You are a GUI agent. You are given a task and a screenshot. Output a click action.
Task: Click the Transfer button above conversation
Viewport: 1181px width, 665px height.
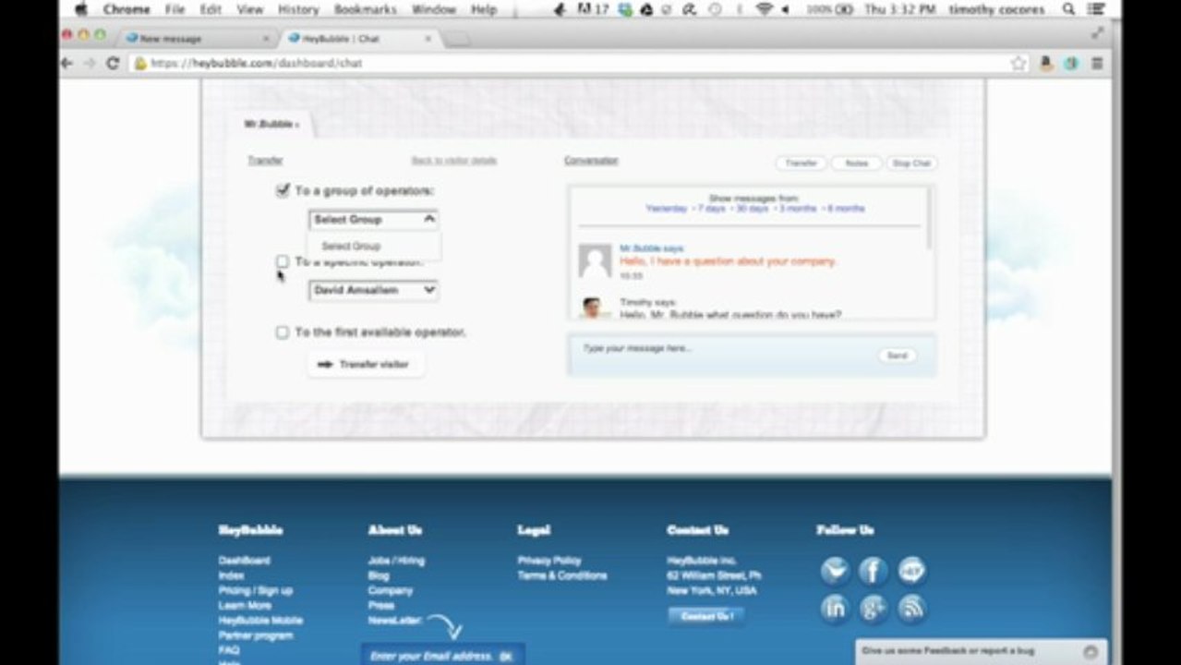point(801,163)
